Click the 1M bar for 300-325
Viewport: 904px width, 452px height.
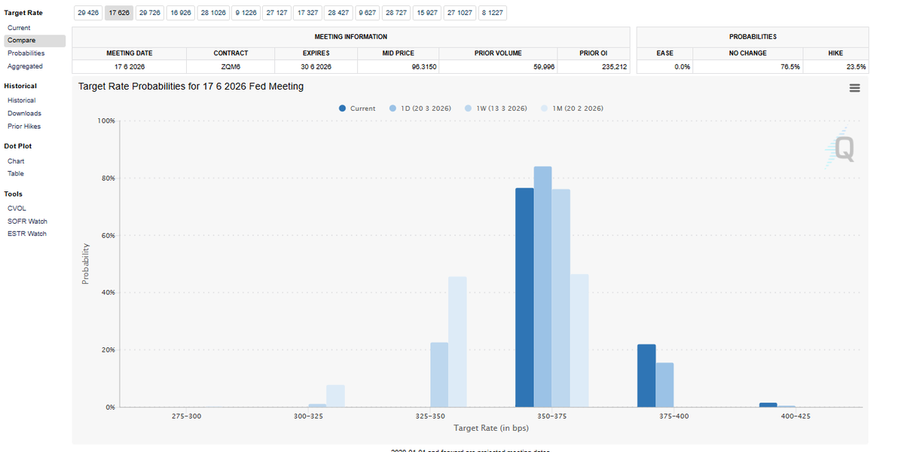[335, 396]
